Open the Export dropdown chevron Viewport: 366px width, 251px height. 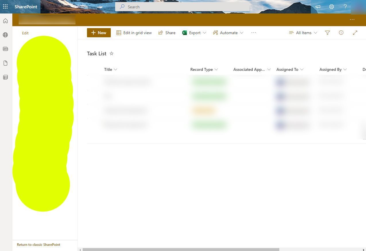coord(204,33)
